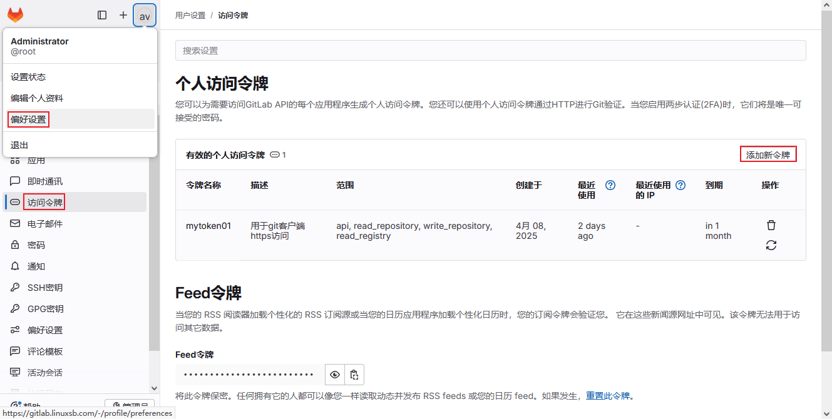
Task: Click the 添加新令牌 button
Action: [768, 155]
